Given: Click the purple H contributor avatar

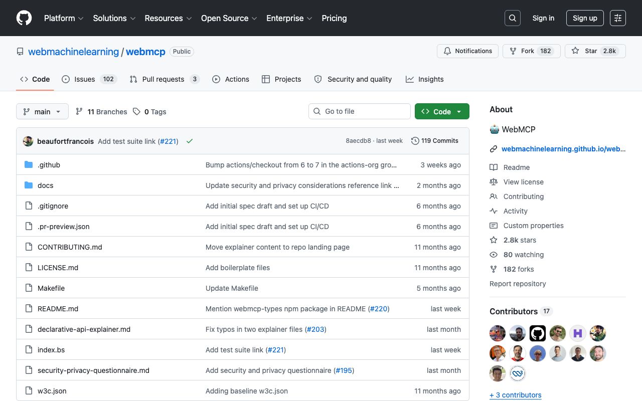Looking at the screenshot, I should point(578,333).
